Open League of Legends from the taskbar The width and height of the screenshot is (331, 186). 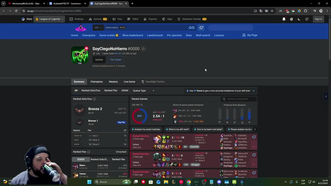point(174,182)
